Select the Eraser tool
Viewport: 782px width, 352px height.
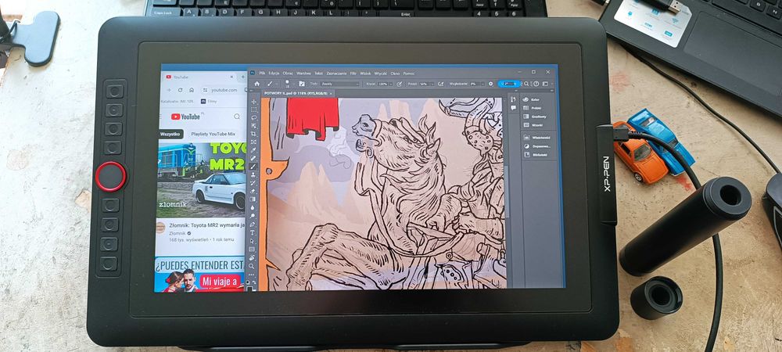tap(253, 192)
